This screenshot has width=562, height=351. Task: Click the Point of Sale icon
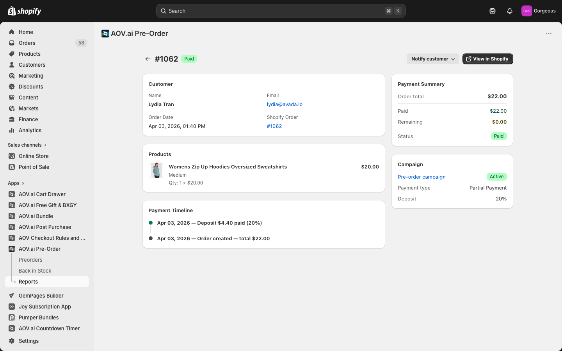pos(12,167)
